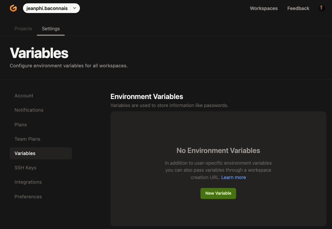Expand the jeanphi.baconnais team dropdown chevron
The height and width of the screenshot is (229, 332).
pyautogui.click(x=75, y=8)
